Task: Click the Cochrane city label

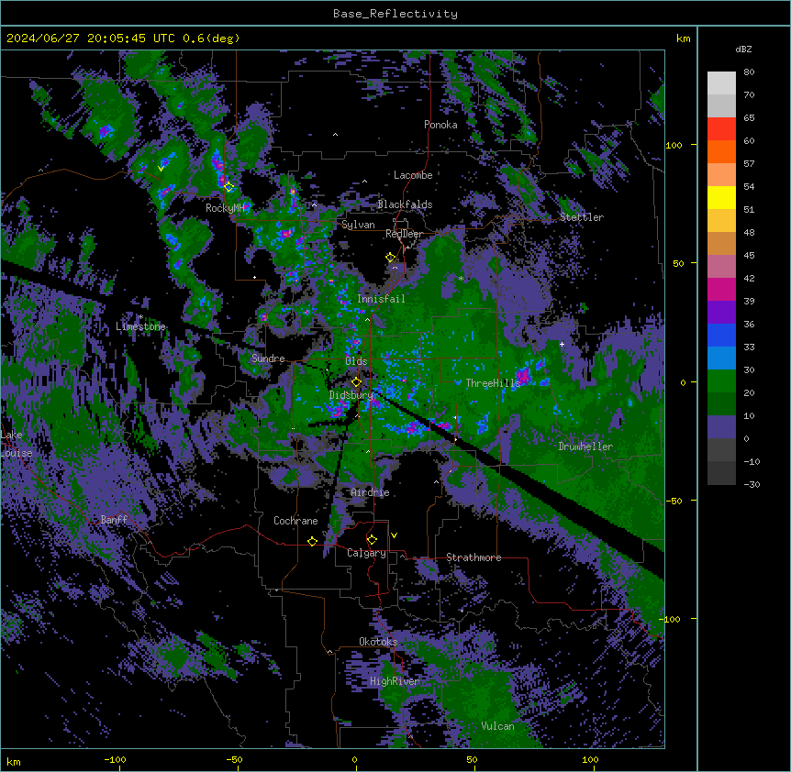Action: 295,521
